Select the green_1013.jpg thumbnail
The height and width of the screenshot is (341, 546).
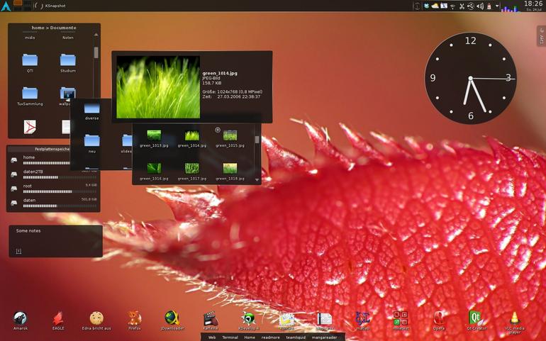(154, 135)
